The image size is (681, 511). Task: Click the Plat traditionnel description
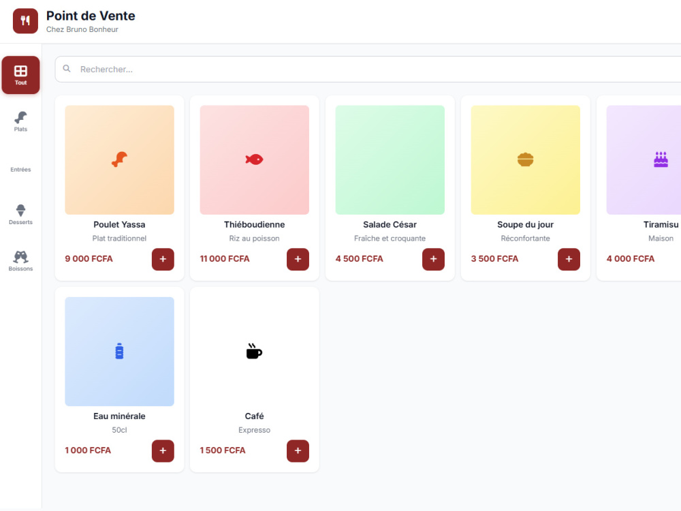tap(119, 238)
